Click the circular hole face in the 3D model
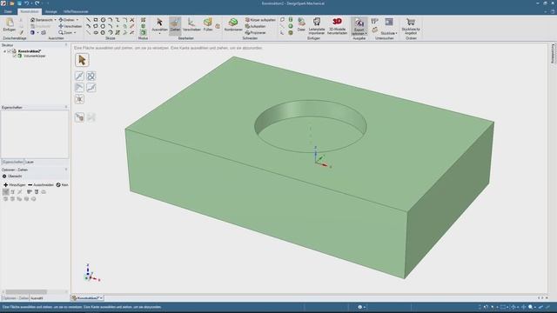This screenshot has width=557, height=313. 310,135
